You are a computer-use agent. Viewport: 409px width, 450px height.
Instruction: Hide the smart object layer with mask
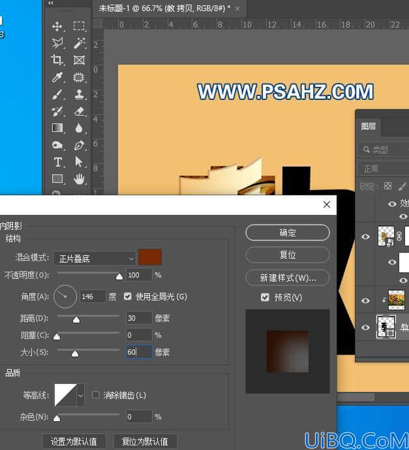click(365, 236)
